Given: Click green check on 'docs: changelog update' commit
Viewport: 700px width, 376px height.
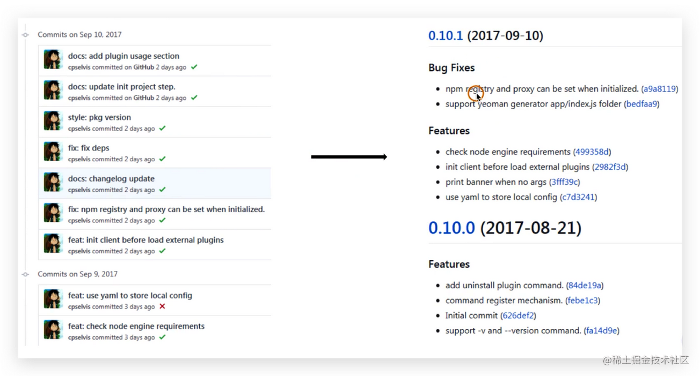Looking at the screenshot, I should pyautogui.click(x=162, y=190).
